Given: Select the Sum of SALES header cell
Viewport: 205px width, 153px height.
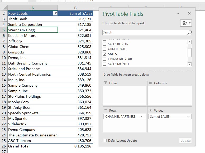Looking at the screenshot, I should point(75,13).
